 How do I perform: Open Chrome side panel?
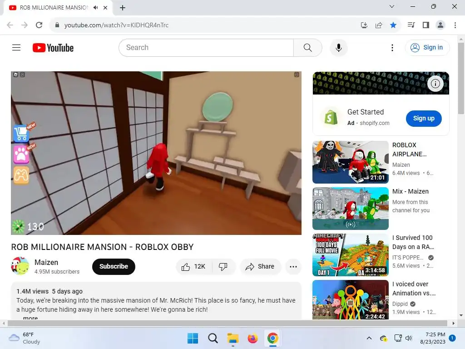pos(426,25)
